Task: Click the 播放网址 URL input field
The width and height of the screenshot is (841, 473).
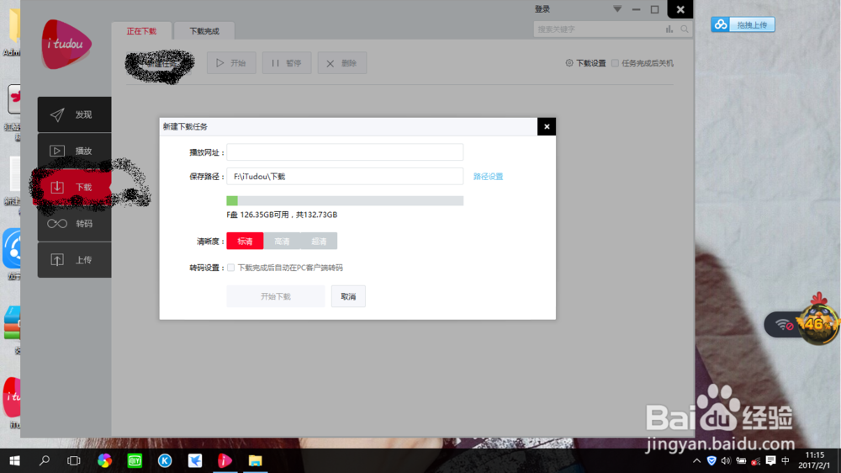Action: (345, 152)
